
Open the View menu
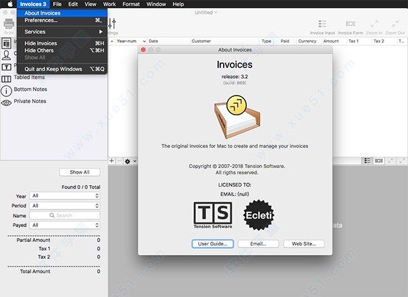pos(90,4)
